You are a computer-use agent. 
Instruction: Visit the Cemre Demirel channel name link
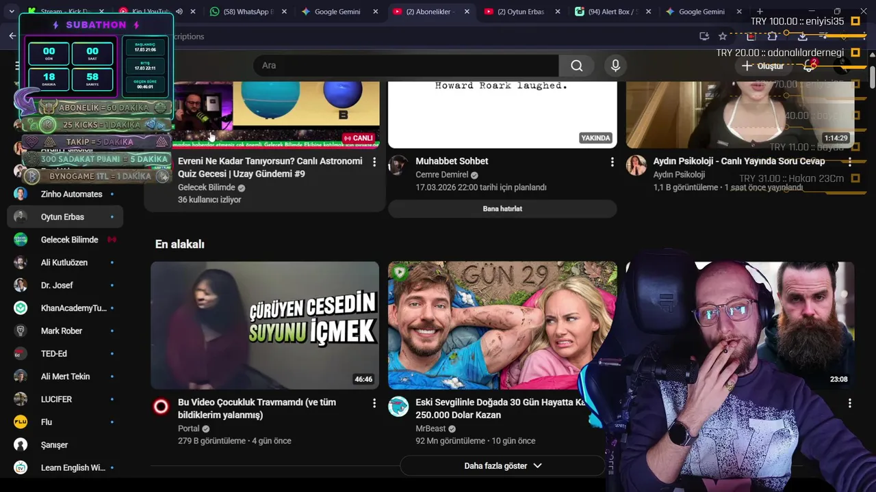441,174
